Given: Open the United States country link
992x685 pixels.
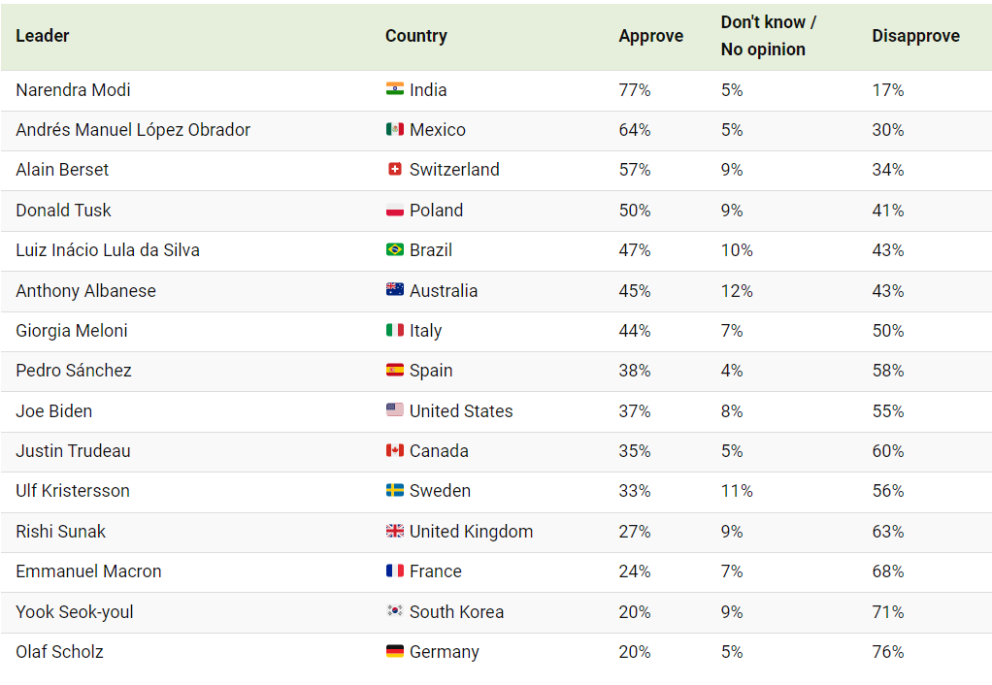Looking at the screenshot, I should (x=460, y=411).
